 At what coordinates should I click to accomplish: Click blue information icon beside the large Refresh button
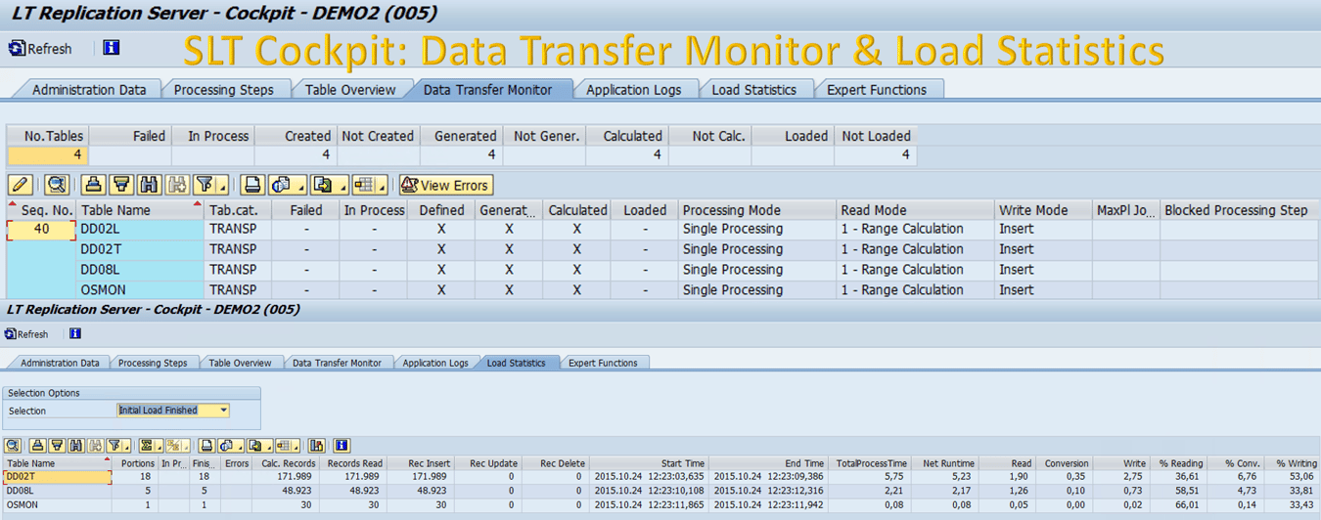pyautogui.click(x=111, y=48)
